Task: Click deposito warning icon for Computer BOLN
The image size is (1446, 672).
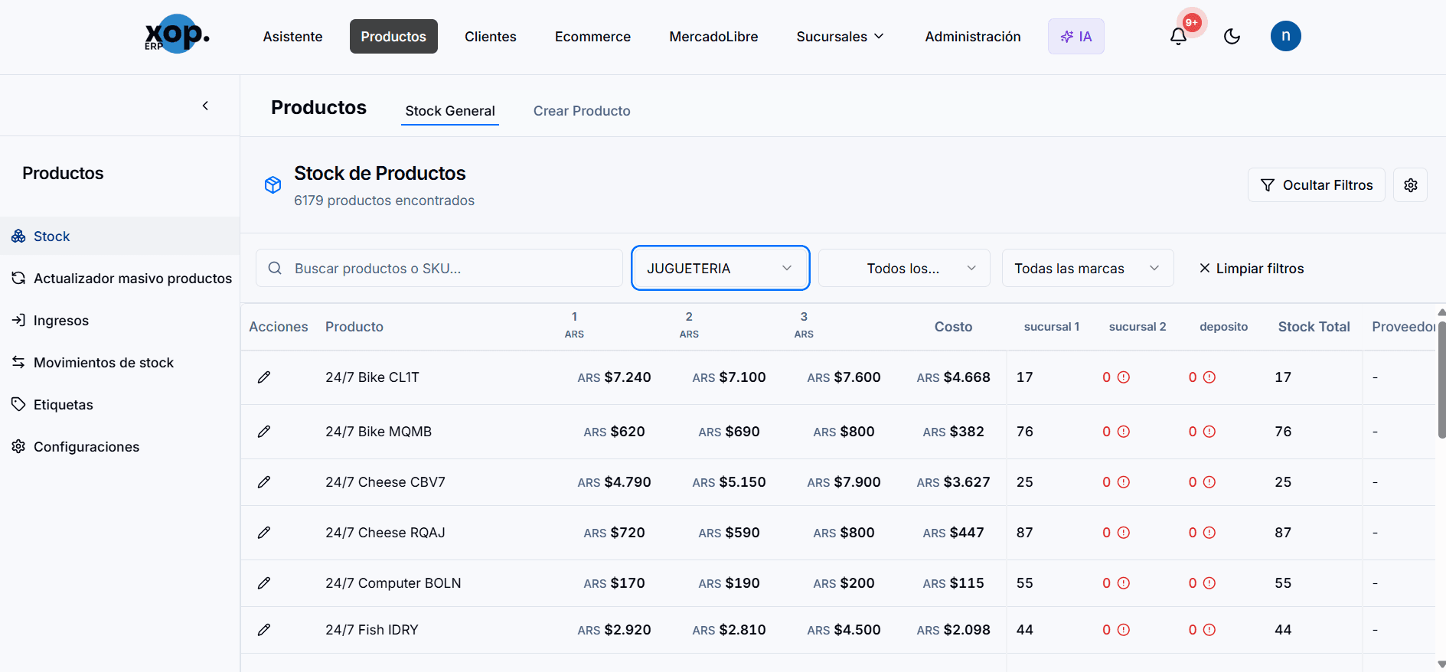Action: (x=1209, y=583)
